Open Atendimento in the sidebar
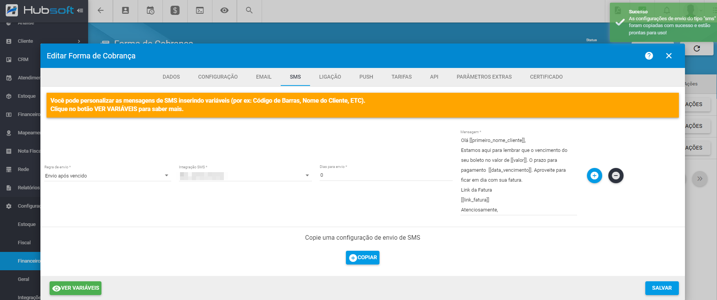This screenshot has height=300, width=717. 20,78
